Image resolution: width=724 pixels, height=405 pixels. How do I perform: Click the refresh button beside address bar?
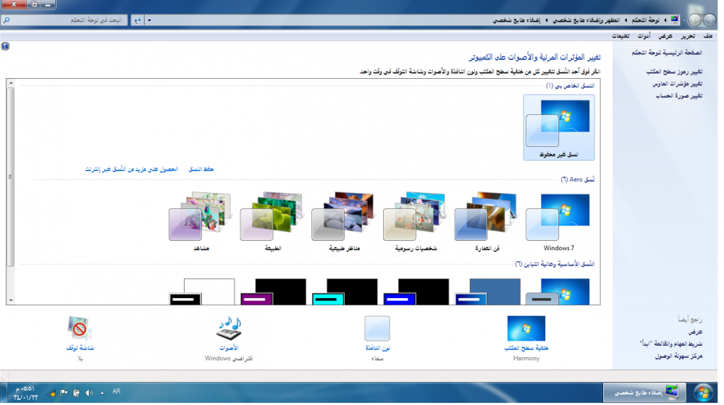pos(138,20)
